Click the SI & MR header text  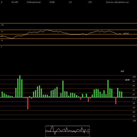click(x=15, y=2)
